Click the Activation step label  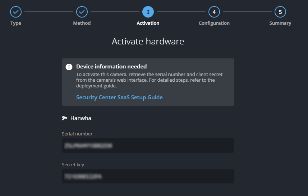point(148,23)
